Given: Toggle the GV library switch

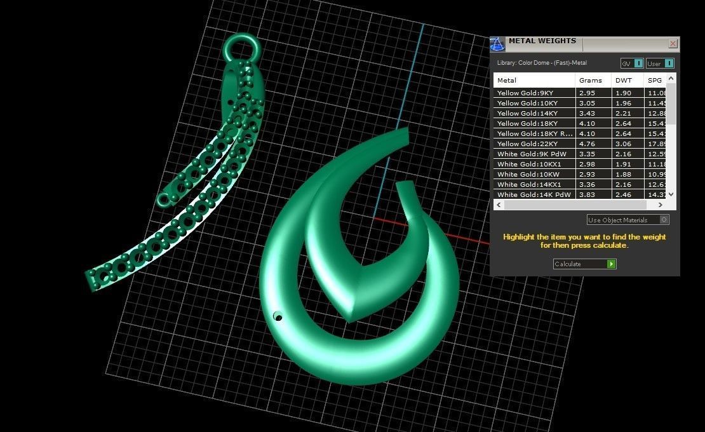Looking at the screenshot, I should (x=632, y=64).
